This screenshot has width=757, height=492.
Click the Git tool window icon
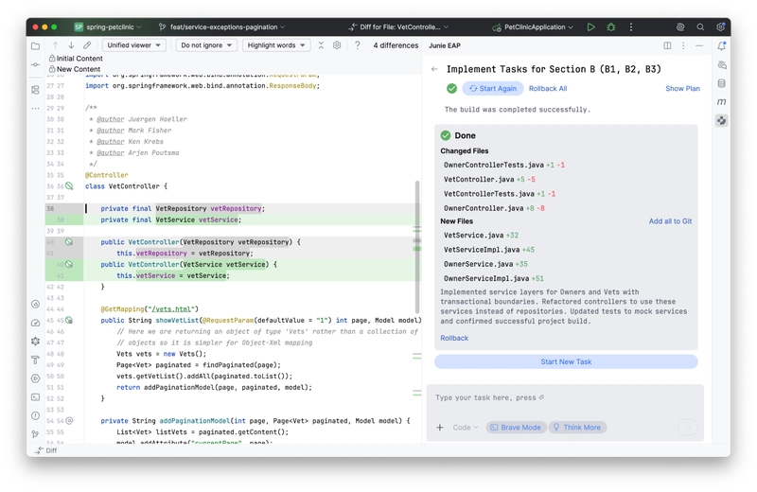35,434
